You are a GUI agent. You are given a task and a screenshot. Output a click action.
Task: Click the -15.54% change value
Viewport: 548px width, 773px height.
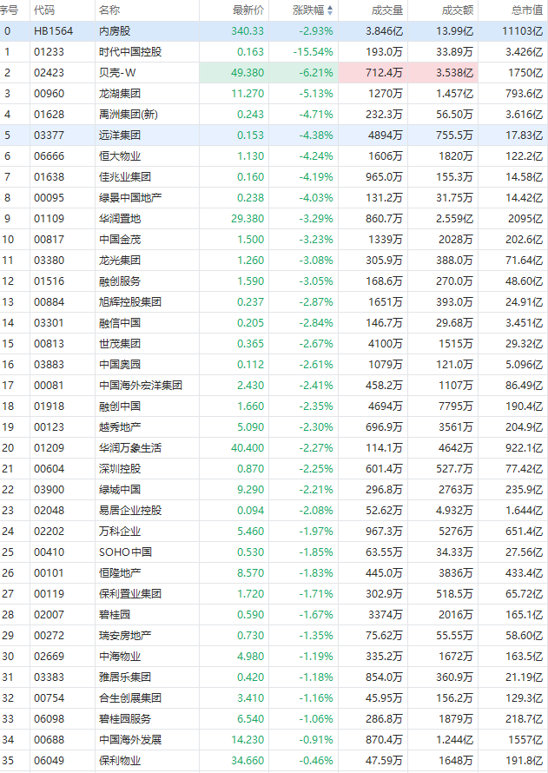313,52
